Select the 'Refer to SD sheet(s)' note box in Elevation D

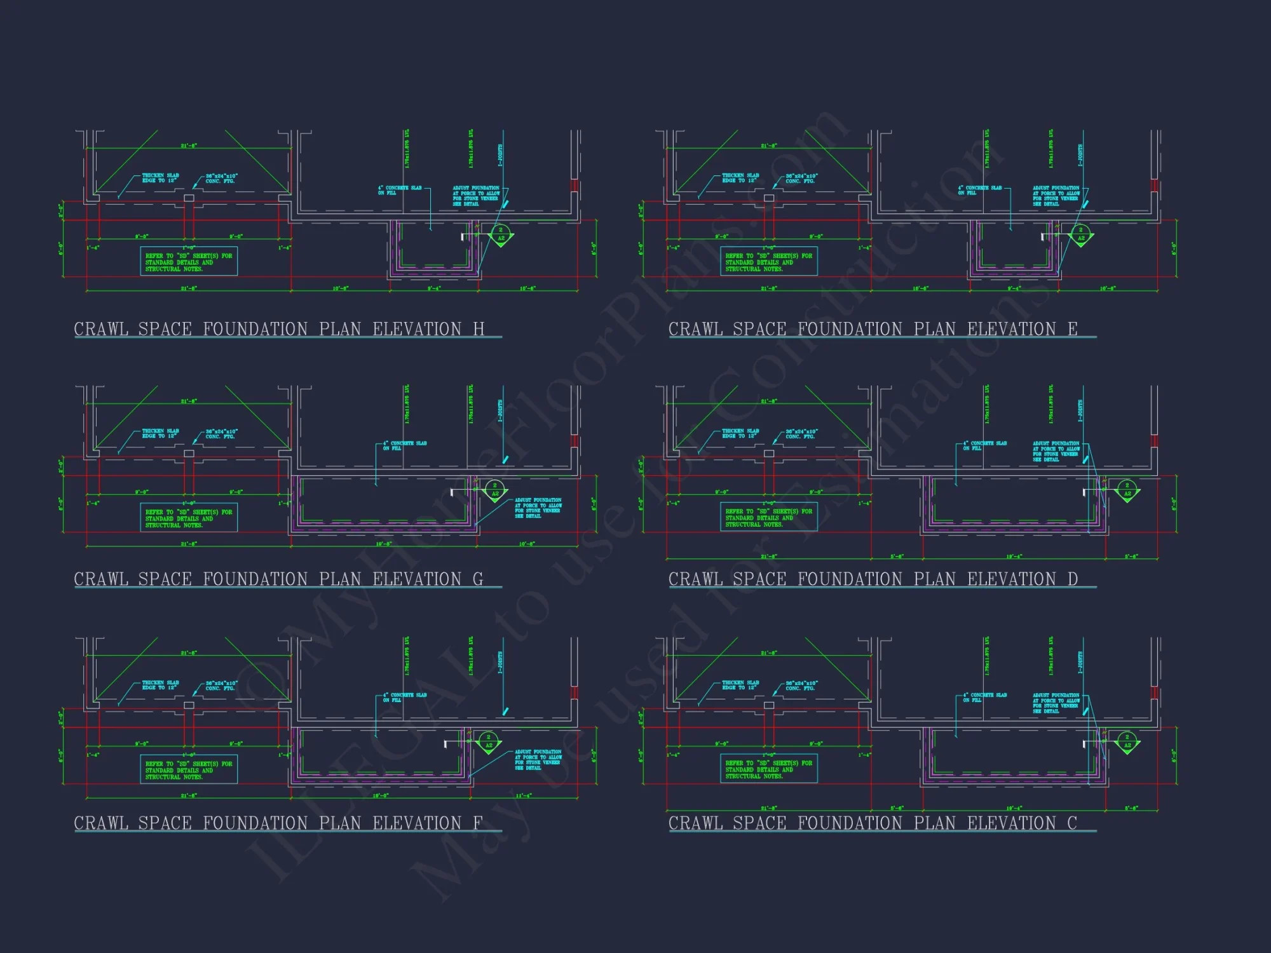tap(768, 518)
